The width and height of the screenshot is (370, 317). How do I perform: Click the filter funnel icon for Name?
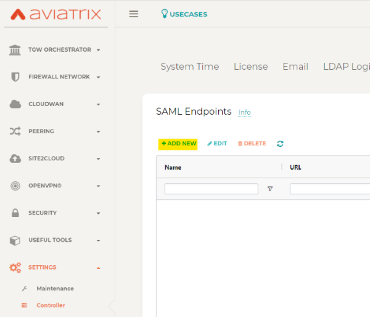pyautogui.click(x=270, y=189)
